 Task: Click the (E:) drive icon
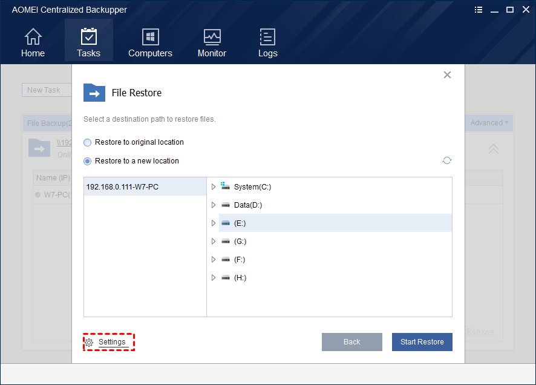click(x=225, y=223)
